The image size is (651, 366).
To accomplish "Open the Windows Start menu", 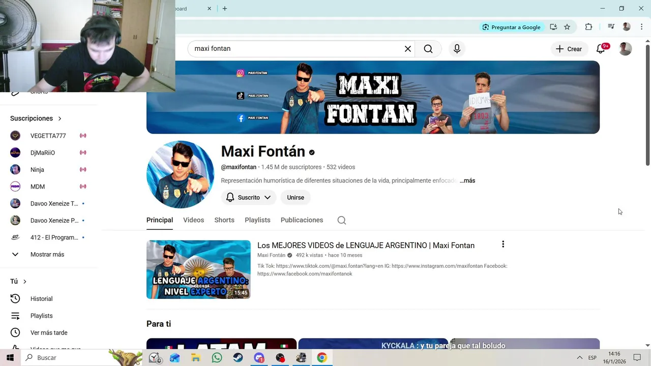I will pyautogui.click(x=10, y=358).
